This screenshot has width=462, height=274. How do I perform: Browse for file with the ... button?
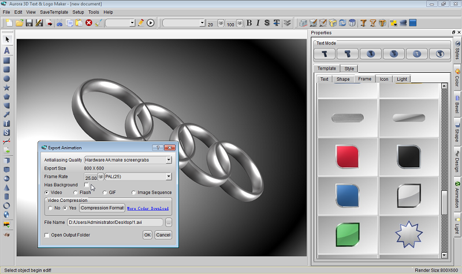[x=169, y=223]
